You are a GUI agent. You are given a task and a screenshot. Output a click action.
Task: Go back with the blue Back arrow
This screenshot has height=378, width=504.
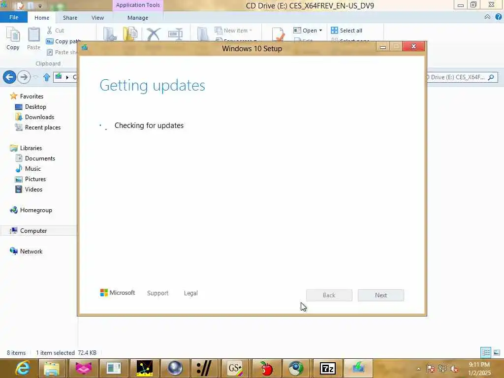(9, 77)
